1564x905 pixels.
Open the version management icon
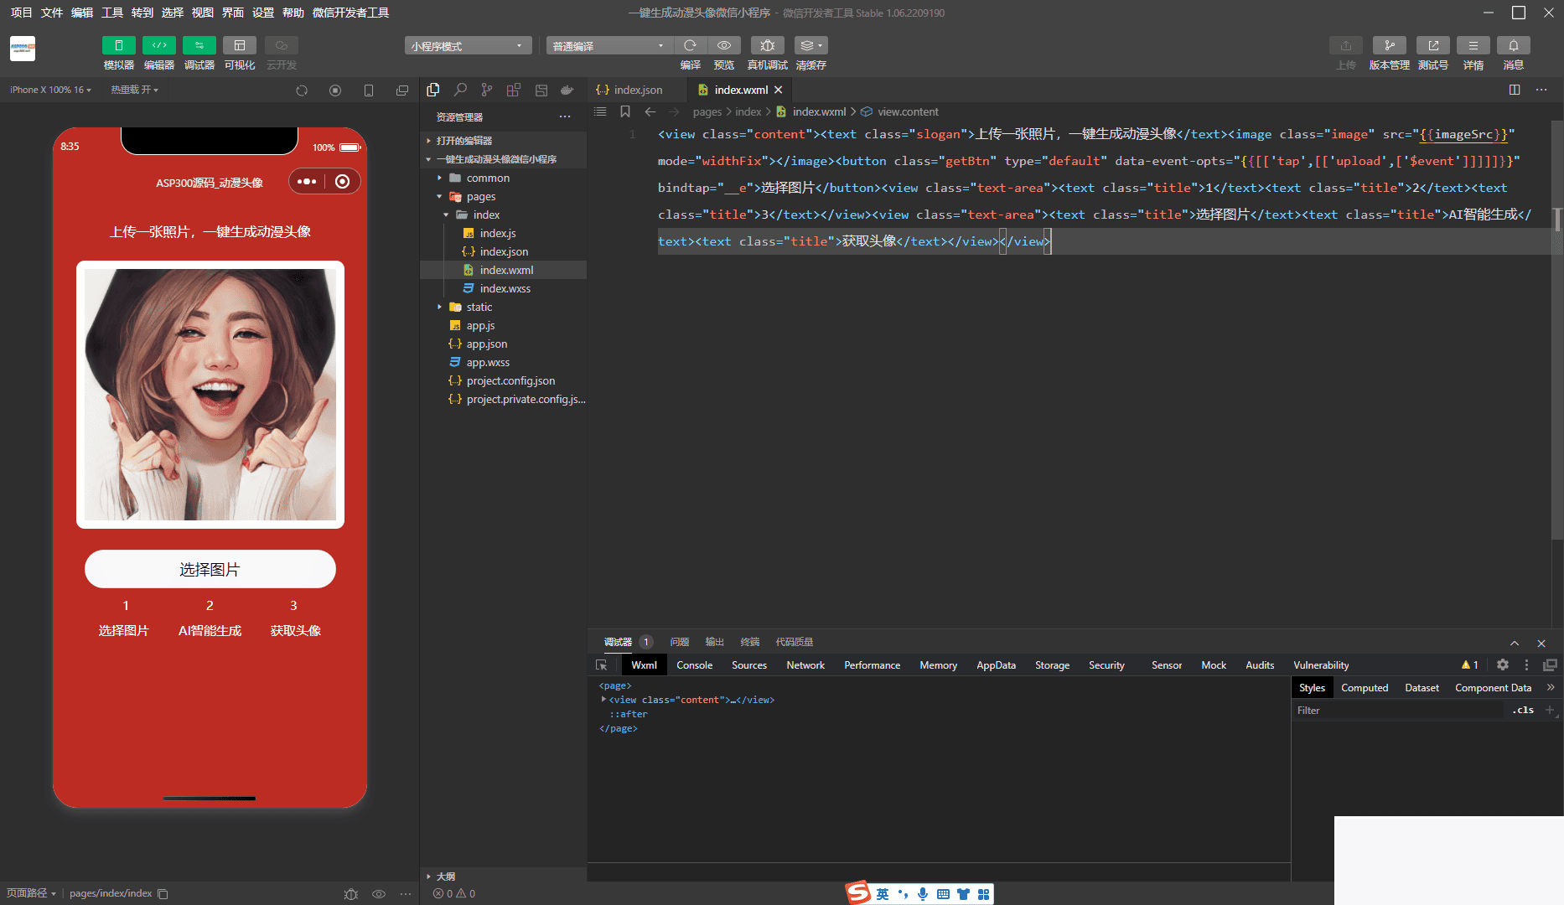pos(1389,45)
